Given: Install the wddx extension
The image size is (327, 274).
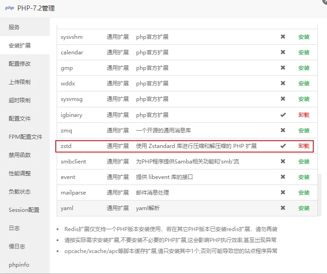Looking at the screenshot, I should pyautogui.click(x=304, y=84).
